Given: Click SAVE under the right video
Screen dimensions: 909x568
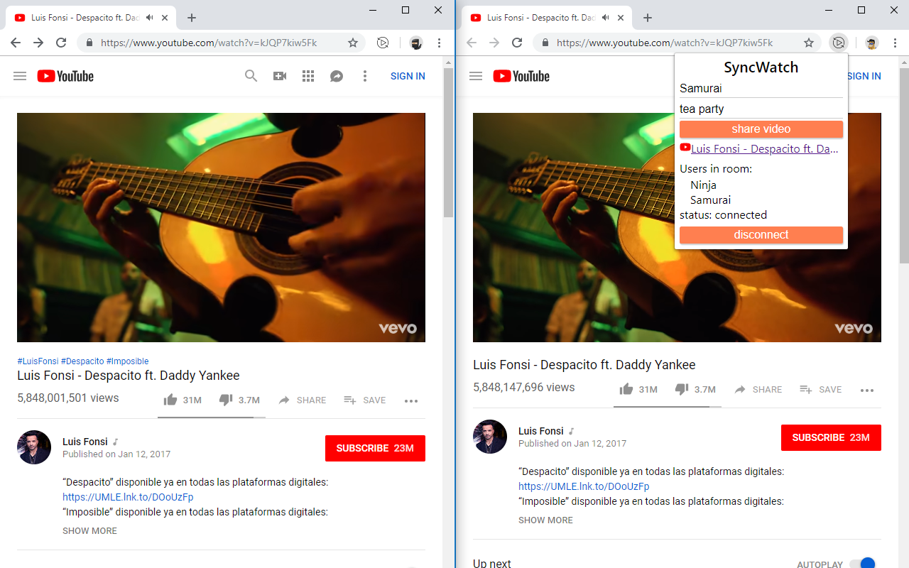Looking at the screenshot, I should [x=821, y=390].
